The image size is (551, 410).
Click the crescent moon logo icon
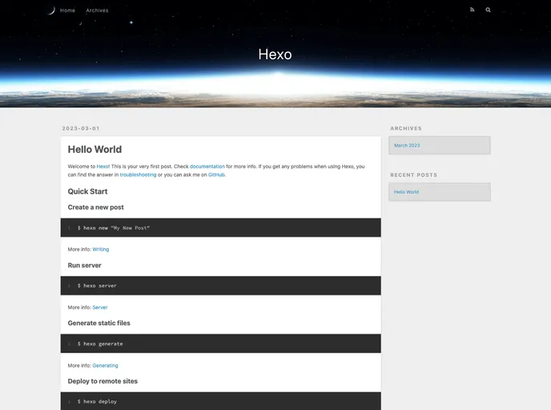[51, 10]
